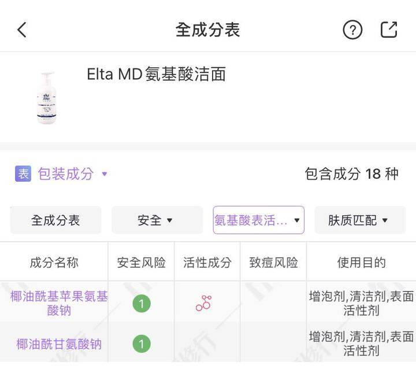Open ingredient link 椰油酰基苹果氨基酸钠
Image resolution: width=416 pixels, height=380 pixels.
[59, 303]
